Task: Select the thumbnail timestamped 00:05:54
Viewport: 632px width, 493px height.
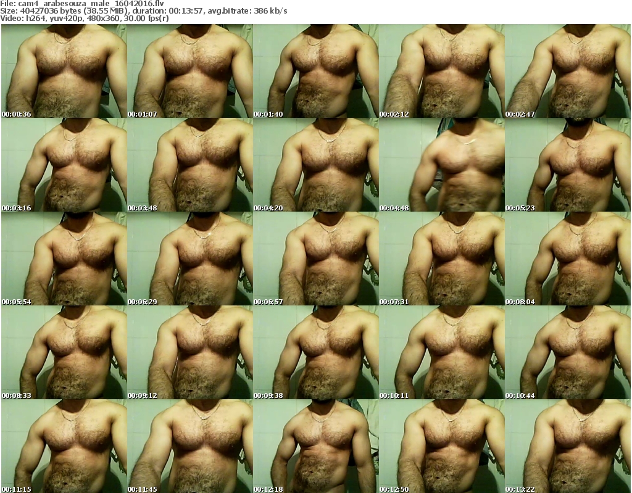Action: click(x=64, y=259)
